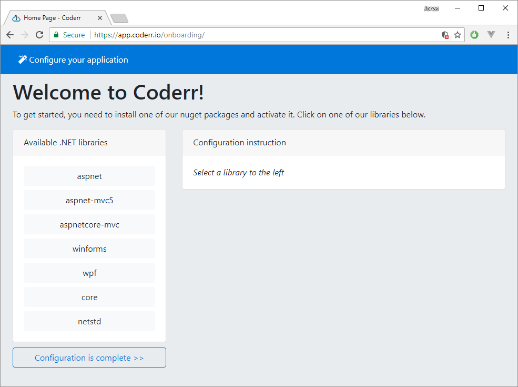518x387 pixels.
Task: Click the Configuration is complete button
Action: [89, 358]
